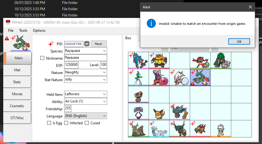The height and width of the screenshot is (144, 262).
Task: Click the Friendship value field
Action: (67, 108)
